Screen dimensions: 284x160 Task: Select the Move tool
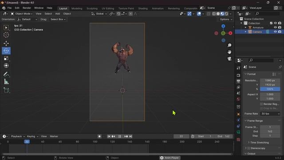[x=6, y=43]
